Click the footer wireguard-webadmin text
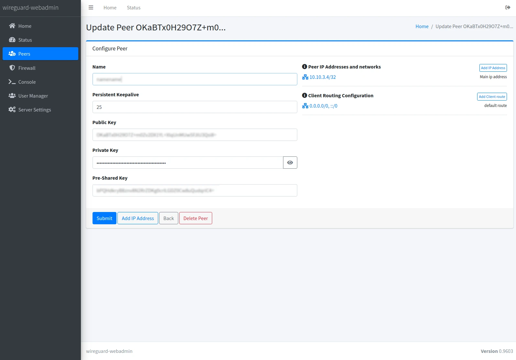Image resolution: width=516 pixels, height=360 pixels. pos(109,351)
